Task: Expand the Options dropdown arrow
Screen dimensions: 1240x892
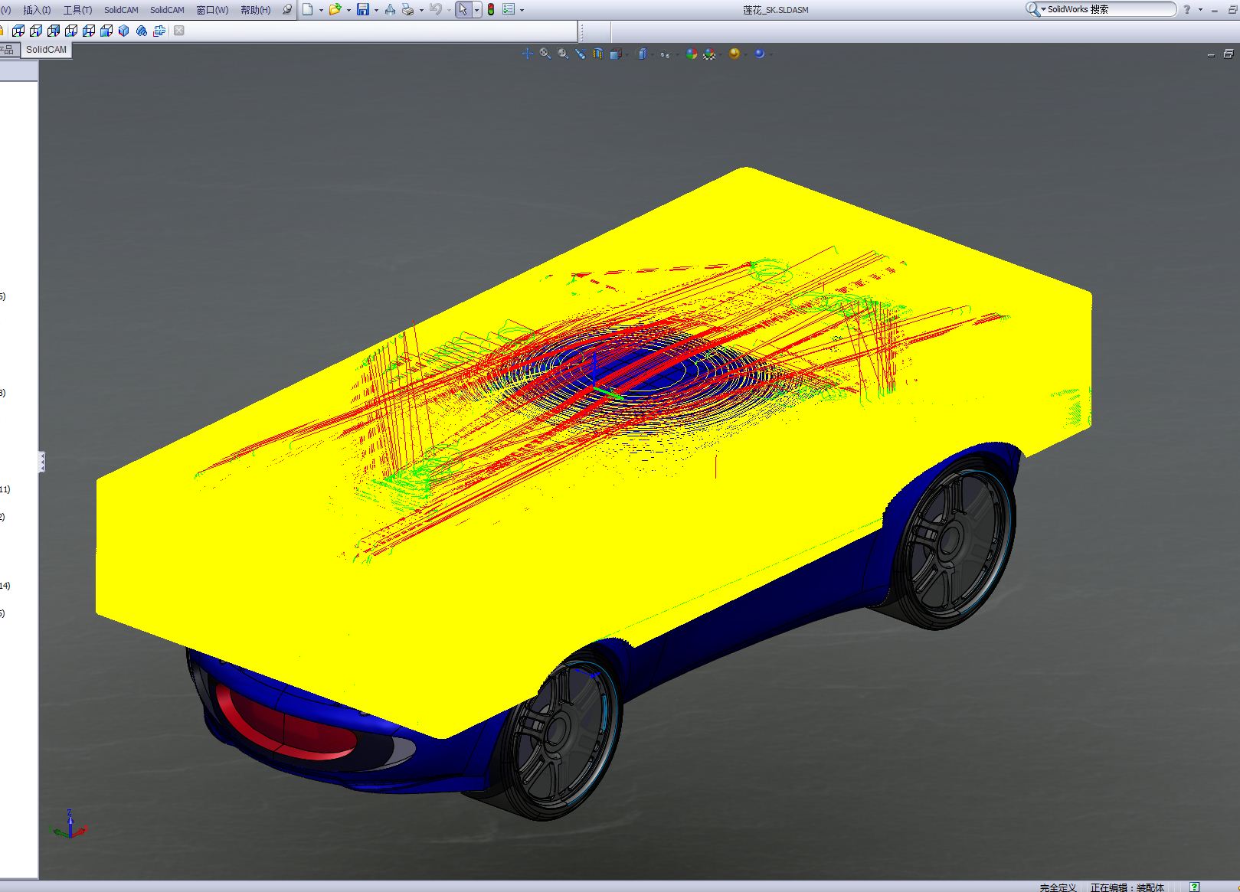Action: [x=522, y=10]
